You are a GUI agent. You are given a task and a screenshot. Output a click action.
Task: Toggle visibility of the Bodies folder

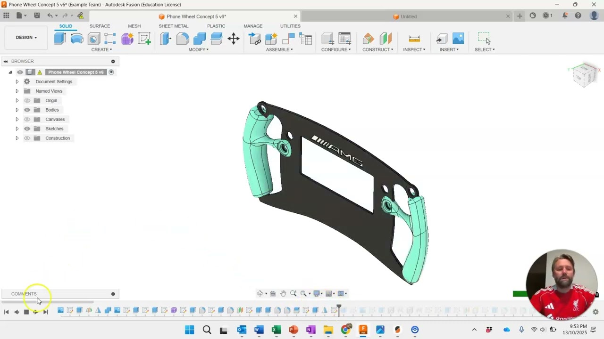27,110
